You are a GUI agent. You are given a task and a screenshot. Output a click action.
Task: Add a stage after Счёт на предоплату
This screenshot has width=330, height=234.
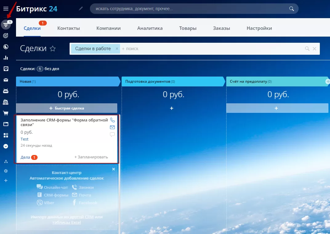click(x=328, y=81)
